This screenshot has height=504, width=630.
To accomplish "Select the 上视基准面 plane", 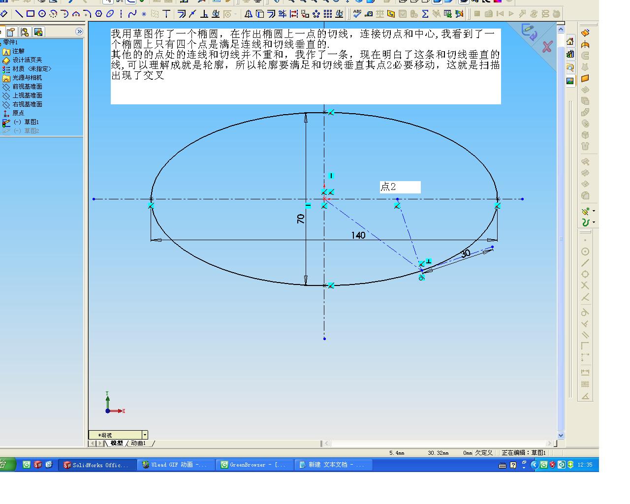I will pyautogui.click(x=27, y=95).
